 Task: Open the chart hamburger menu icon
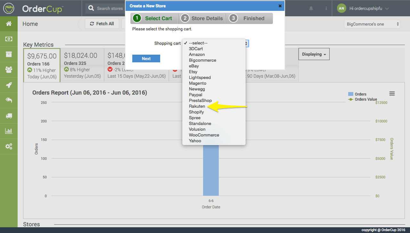tap(392, 94)
